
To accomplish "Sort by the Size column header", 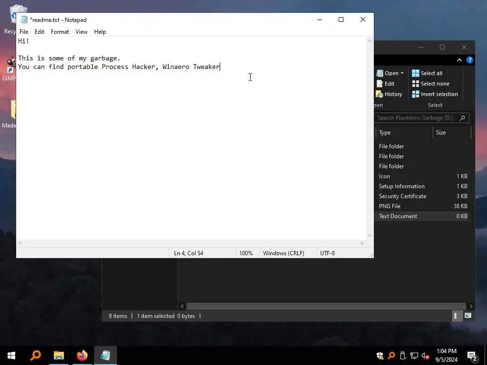I will click(452, 133).
